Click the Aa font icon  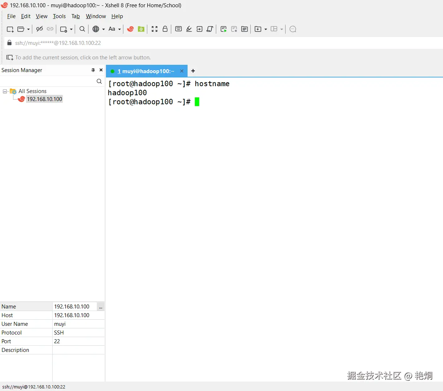pyautogui.click(x=112, y=29)
